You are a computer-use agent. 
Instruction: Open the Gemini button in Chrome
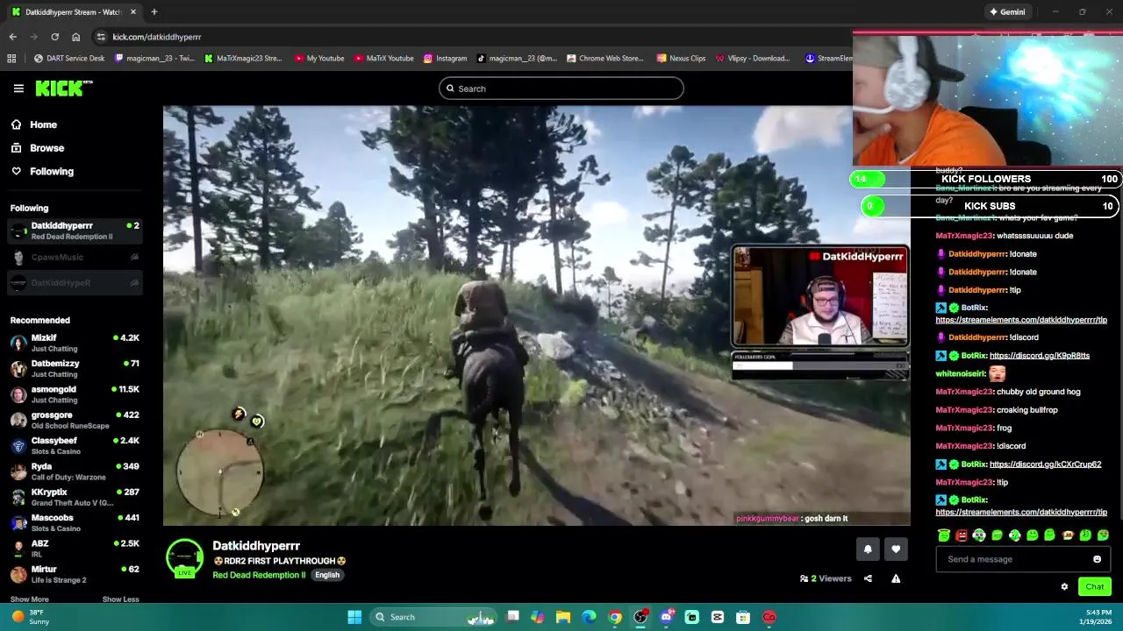click(1006, 12)
